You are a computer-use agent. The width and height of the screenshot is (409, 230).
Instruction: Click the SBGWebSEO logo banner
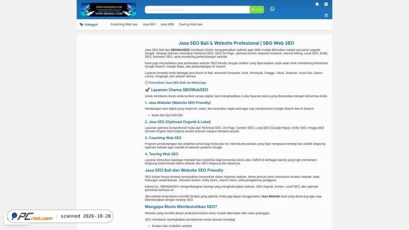pyautogui.click(x=109, y=10)
